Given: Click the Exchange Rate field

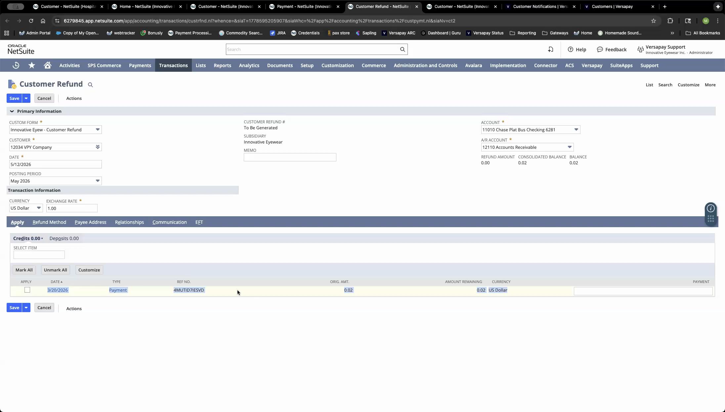Looking at the screenshot, I should click(x=72, y=208).
